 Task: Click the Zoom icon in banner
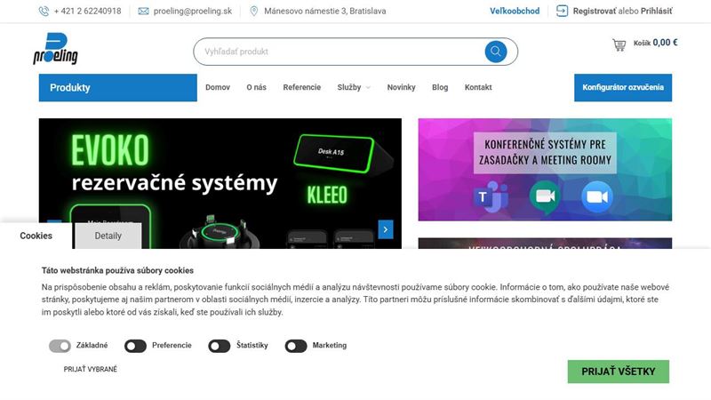[597, 196]
